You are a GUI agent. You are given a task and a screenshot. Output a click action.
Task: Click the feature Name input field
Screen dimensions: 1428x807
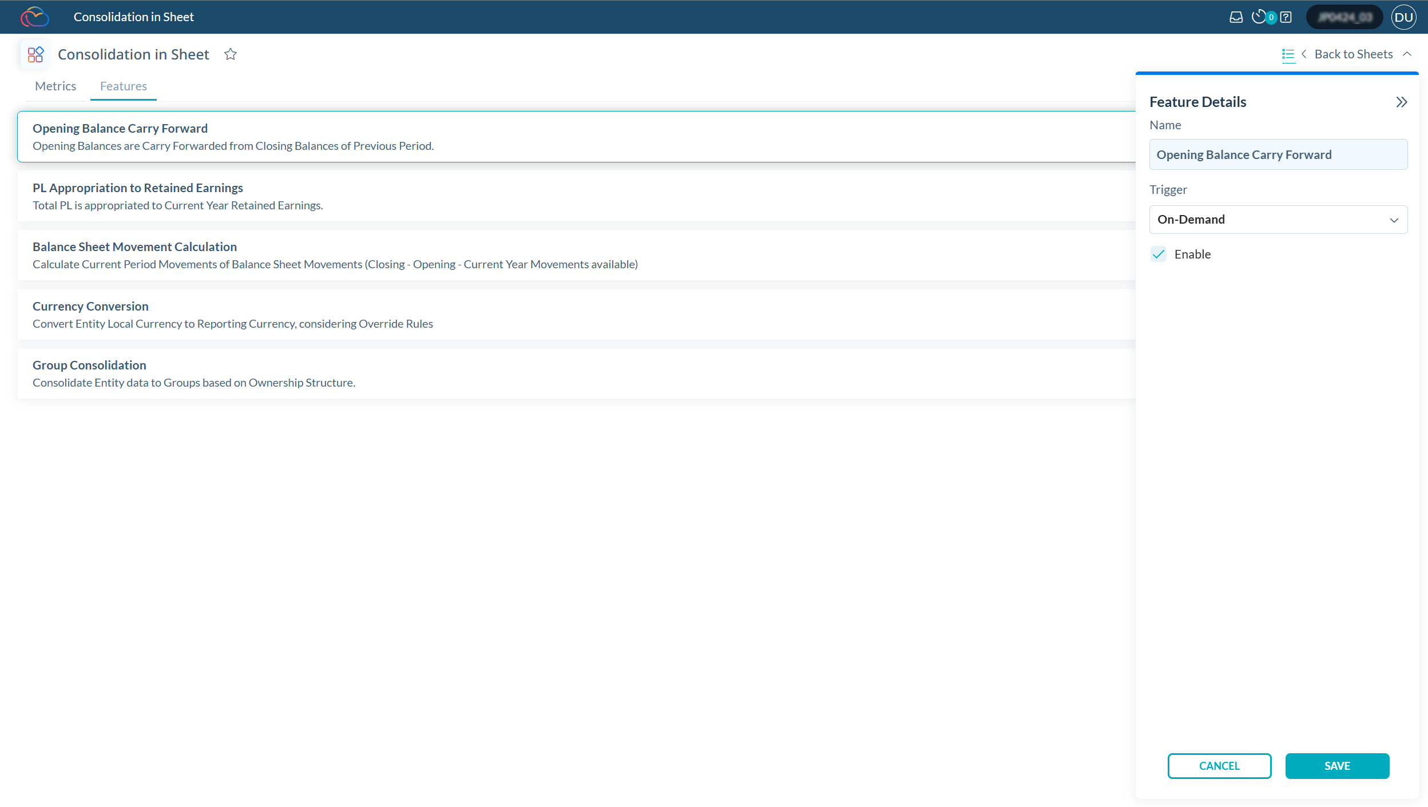[1278, 154]
